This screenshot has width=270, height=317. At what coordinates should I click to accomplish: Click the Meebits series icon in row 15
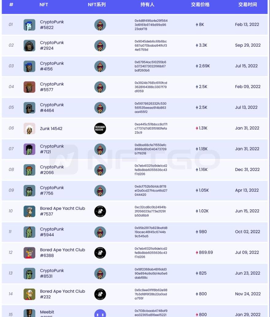[100, 314]
